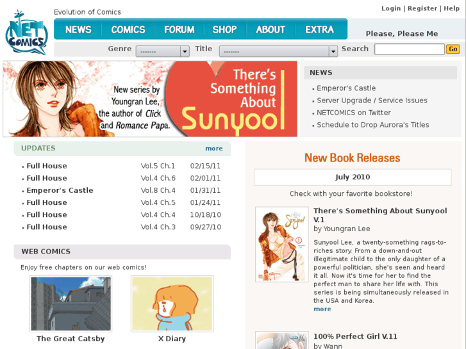466x349 pixels.
Task: Click the date 01/31/11
Action: [x=205, y=190]
